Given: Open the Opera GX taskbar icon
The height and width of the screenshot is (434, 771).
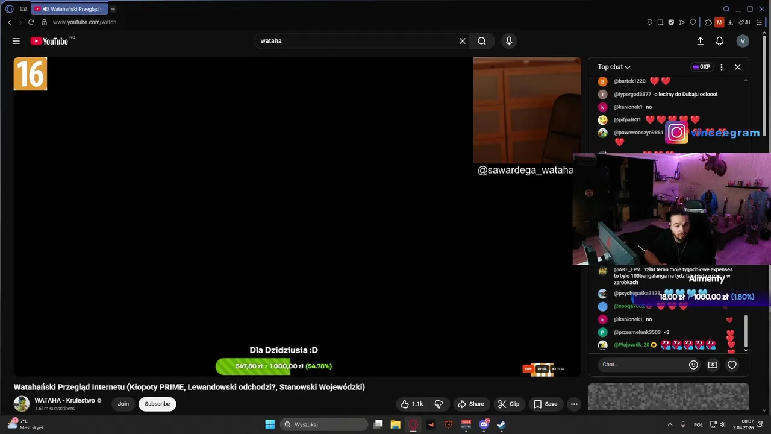Looking at the screenshot, I should tap(413, 424).
